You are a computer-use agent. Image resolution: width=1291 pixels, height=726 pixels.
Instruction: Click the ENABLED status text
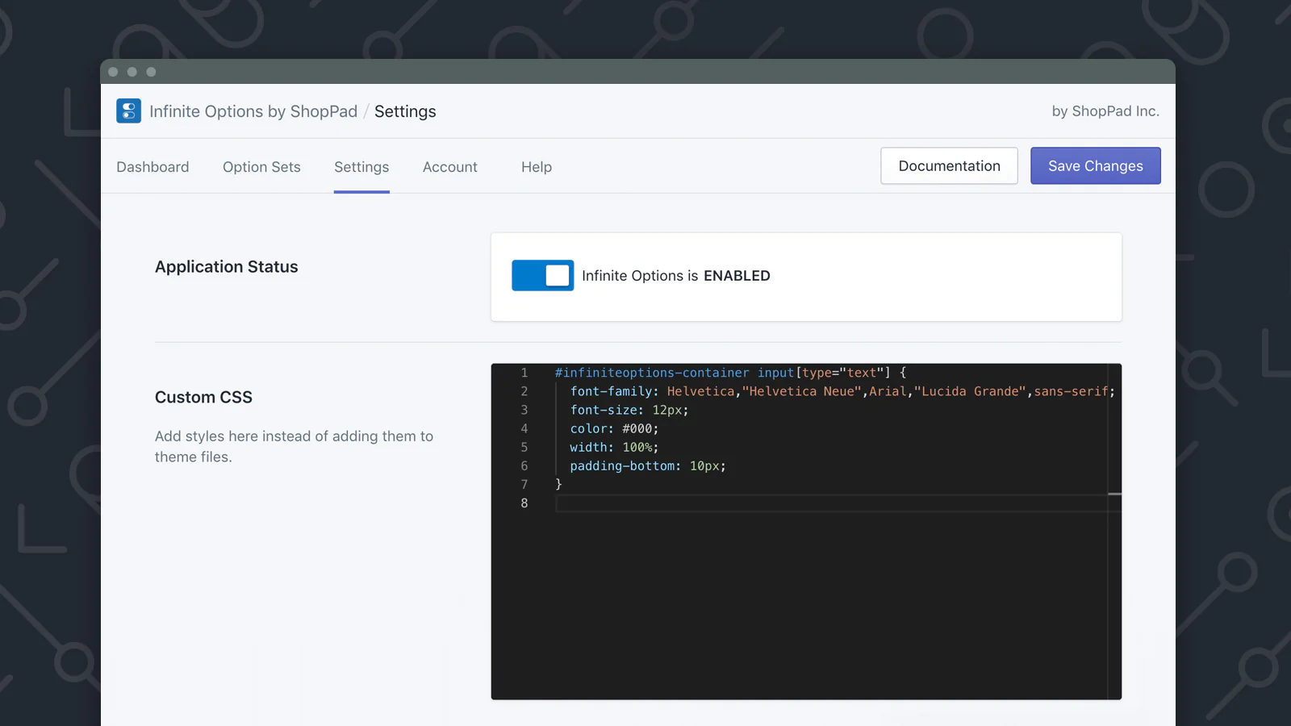(x=737, y=276)
